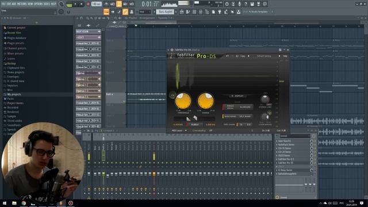Open the FILE menu
Screen dimensions: 368x207
pos(3,4)
